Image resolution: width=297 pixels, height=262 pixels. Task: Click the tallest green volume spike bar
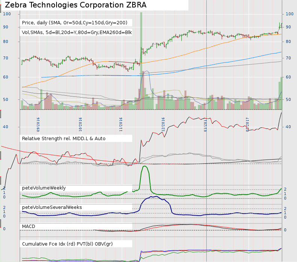141,61
